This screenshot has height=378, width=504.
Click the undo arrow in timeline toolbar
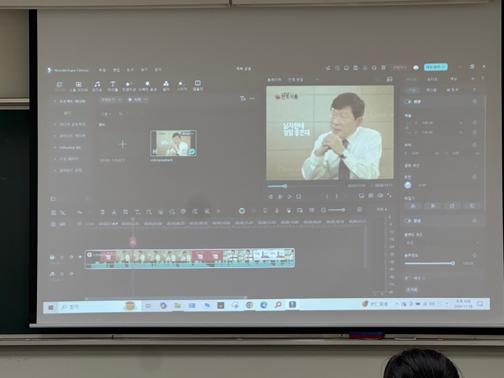click(79, 212)
